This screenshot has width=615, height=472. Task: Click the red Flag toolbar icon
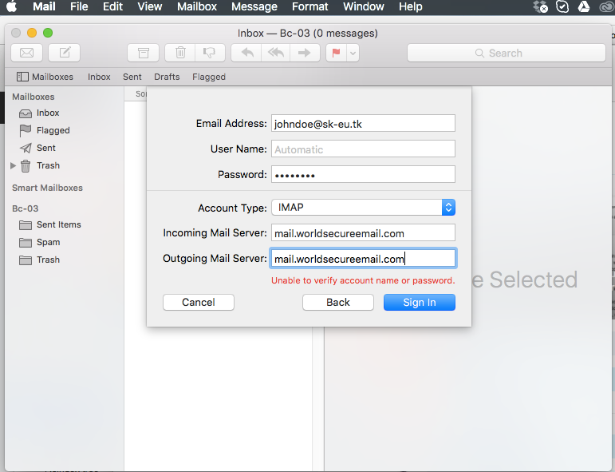(336, 53)
